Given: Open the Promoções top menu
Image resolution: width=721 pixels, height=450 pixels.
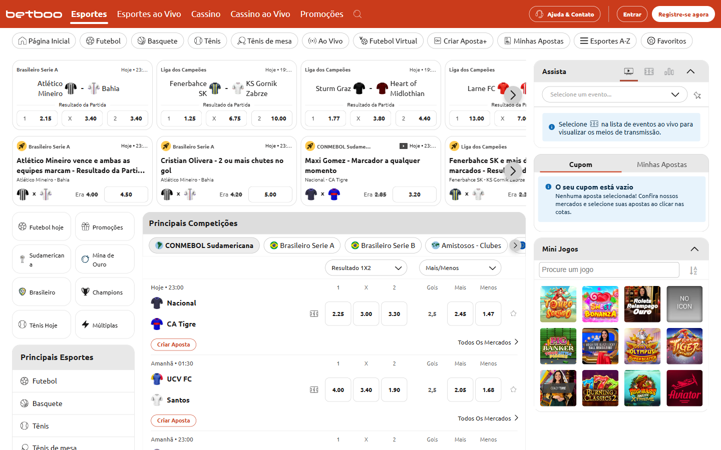Looking at the screenshot, I should [x=322, y=14].
